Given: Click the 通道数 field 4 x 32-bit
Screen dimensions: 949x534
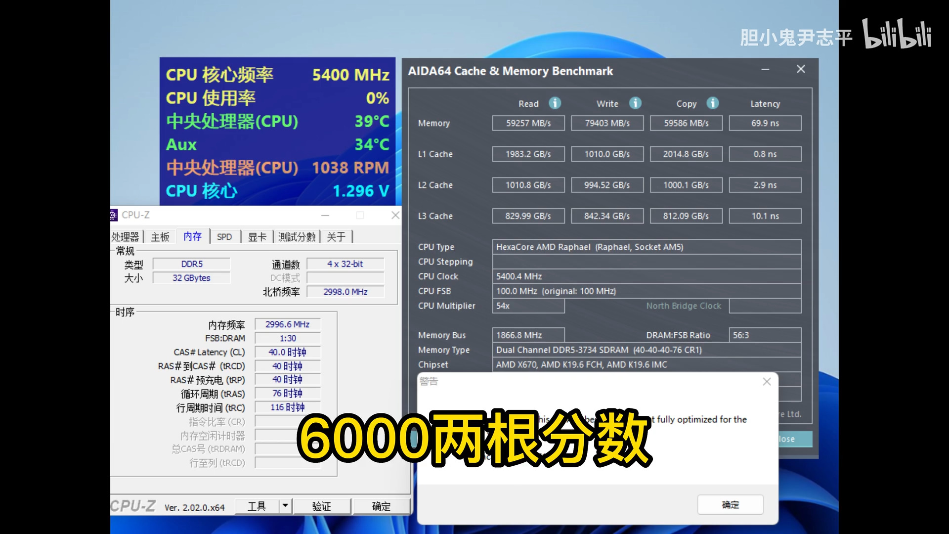Looking at the screenshot, I should coord(345,264).
